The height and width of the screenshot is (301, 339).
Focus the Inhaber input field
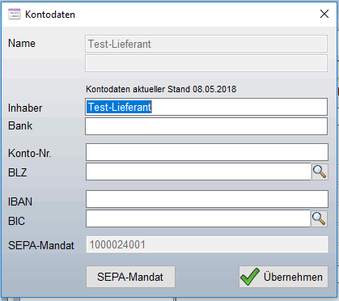[x=206, y=107]
